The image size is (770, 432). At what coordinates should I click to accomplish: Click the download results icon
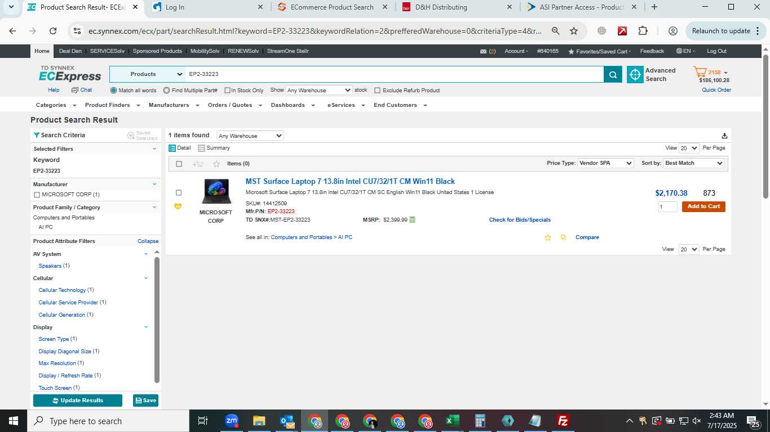click(x=724, y=136)
